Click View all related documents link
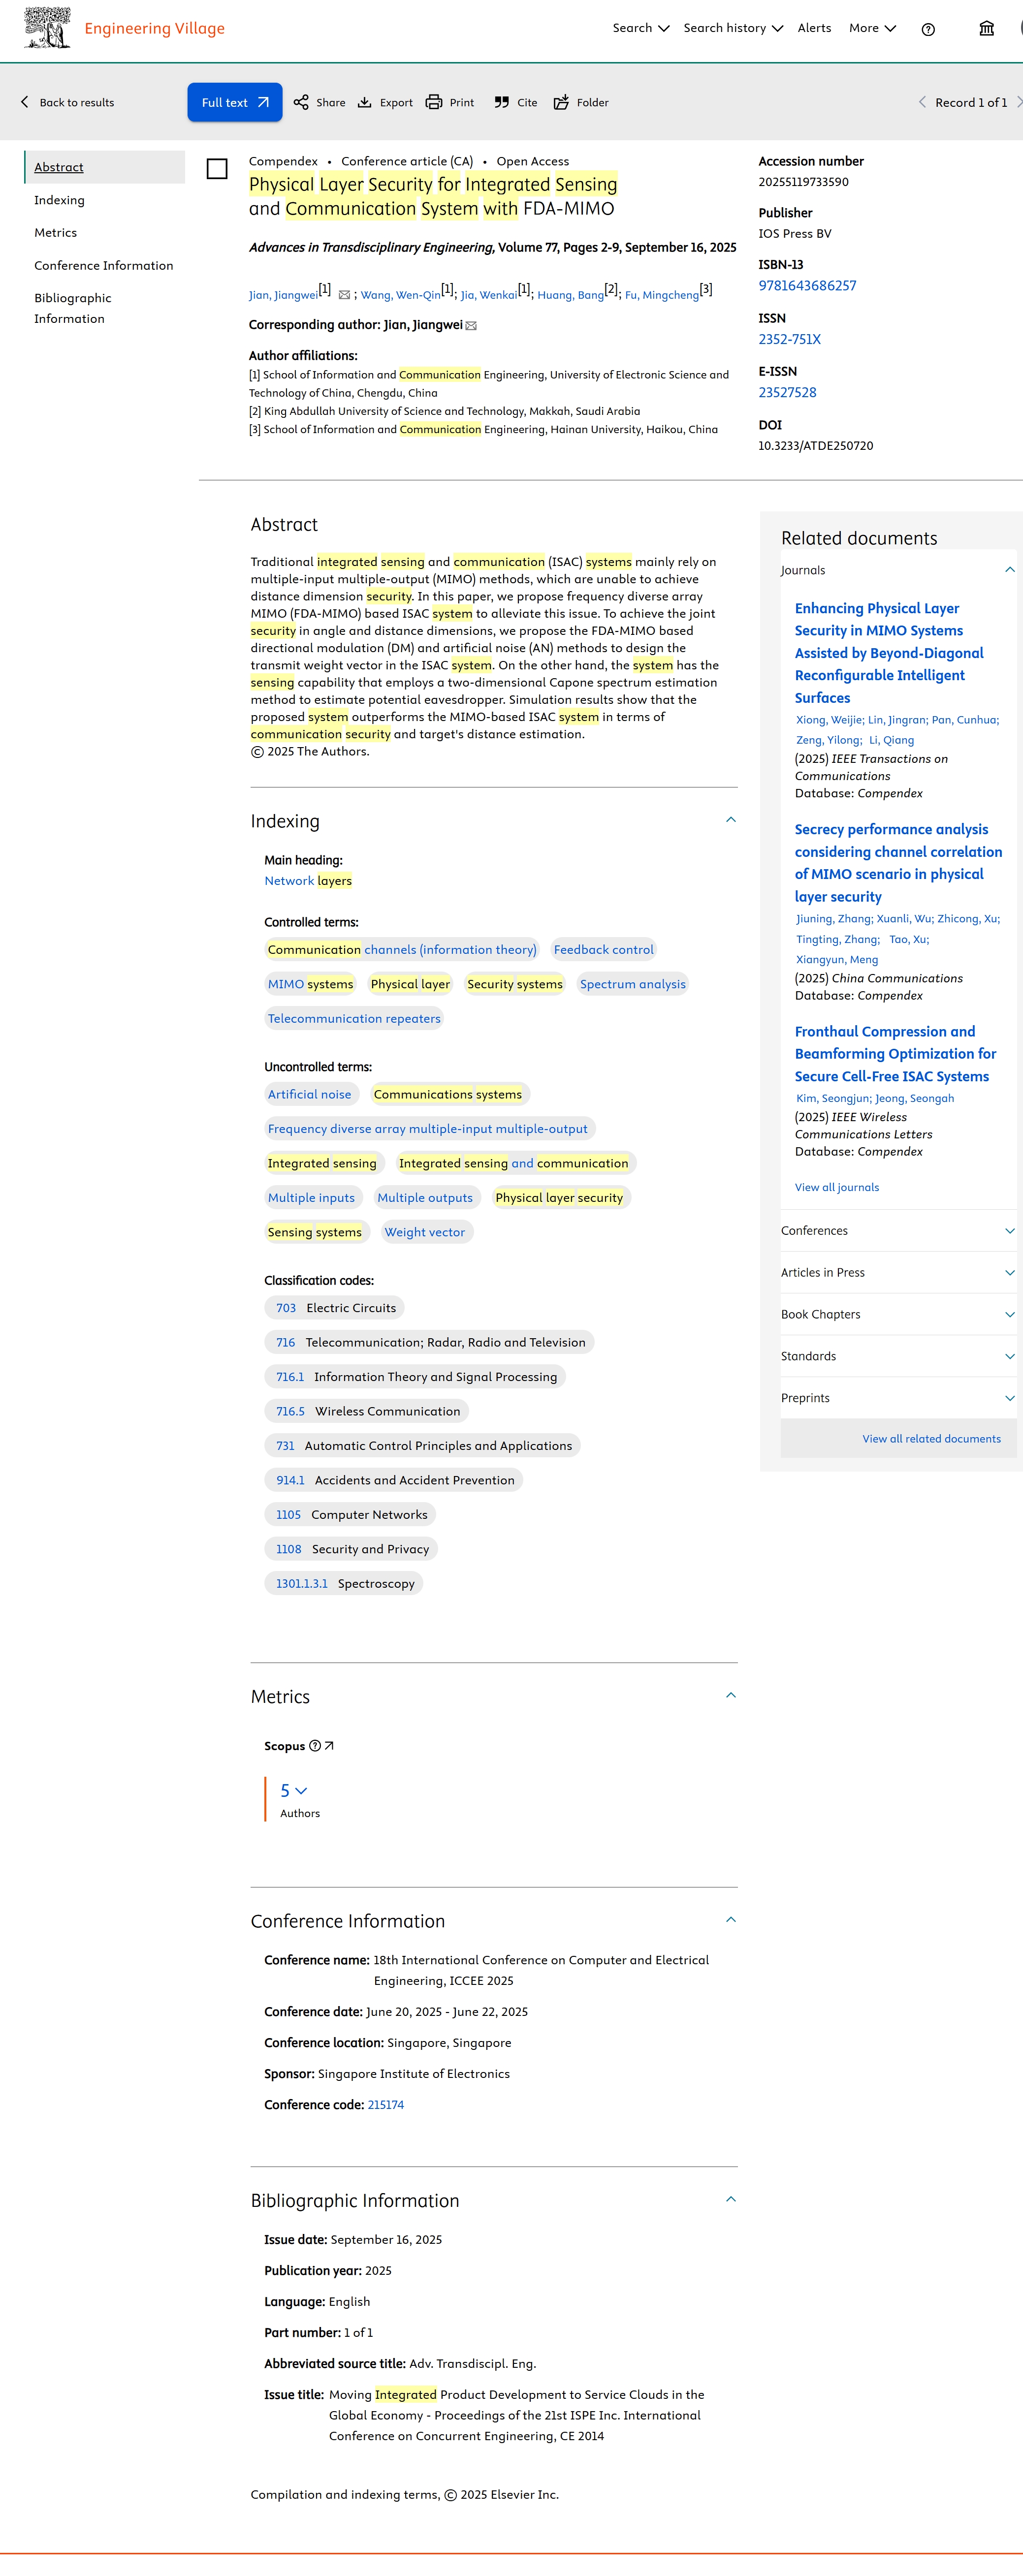The image size is (1023, 2576). click(x=931, y=1439)
